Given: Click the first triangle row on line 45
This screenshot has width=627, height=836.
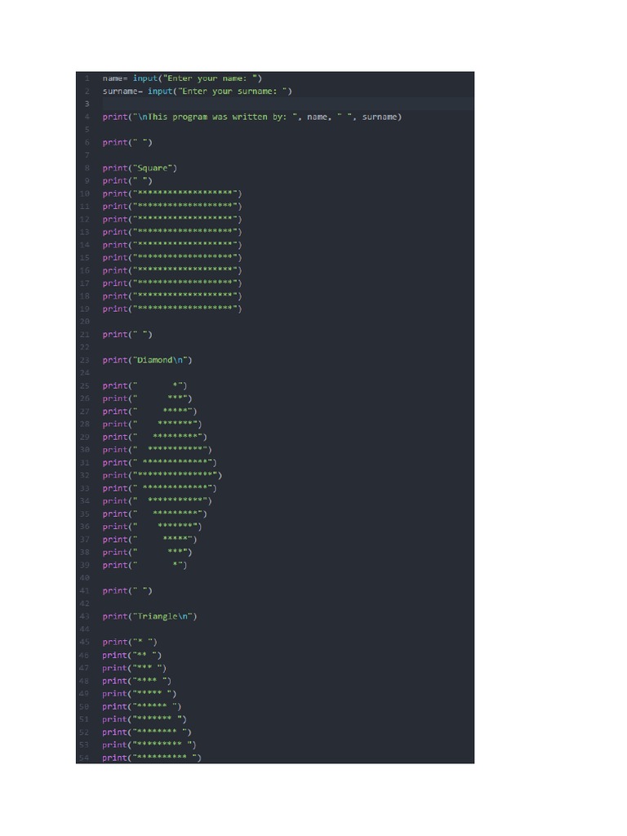Looking at the screenshot, I should [x=130, y=642].
